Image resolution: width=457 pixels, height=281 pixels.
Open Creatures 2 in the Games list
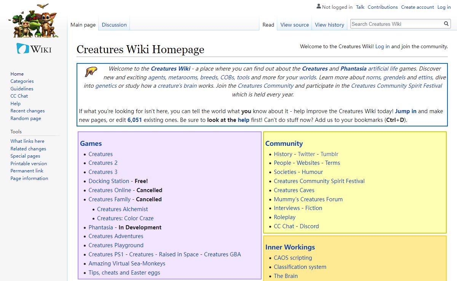pos(103,163)
